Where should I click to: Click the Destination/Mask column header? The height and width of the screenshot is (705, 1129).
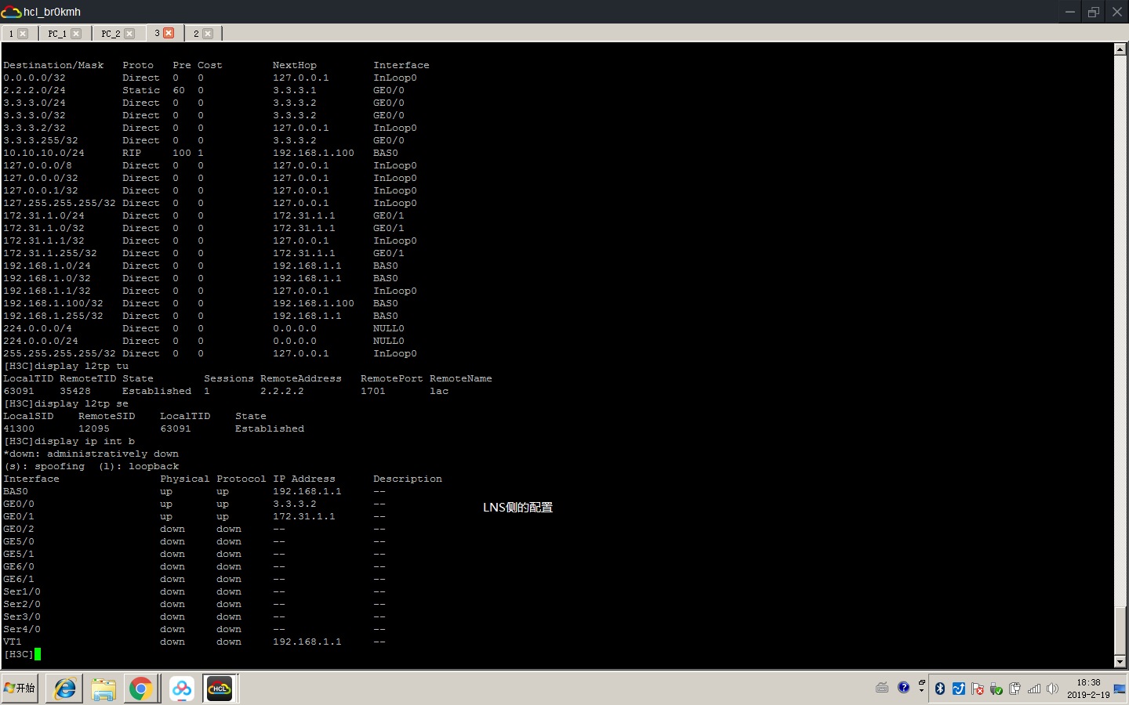(x=53, y=65)
